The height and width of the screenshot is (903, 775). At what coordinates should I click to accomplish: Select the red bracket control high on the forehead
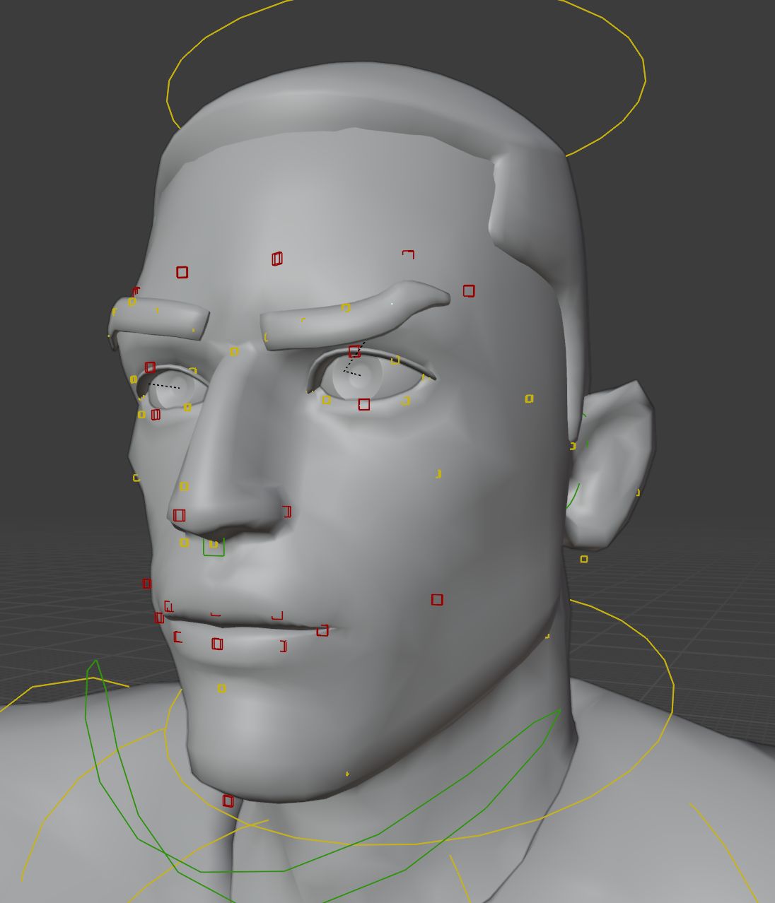click(x=409, y=254)
